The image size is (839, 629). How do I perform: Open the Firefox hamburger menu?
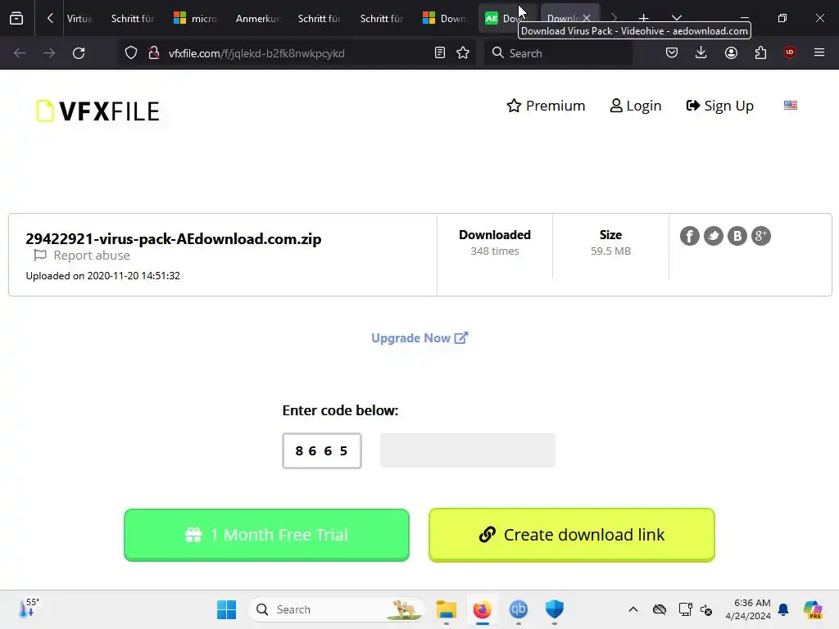(x=819, y=52)
